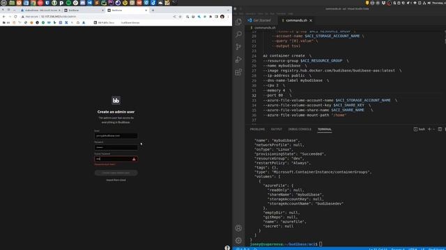Close the active Budibase browser tab
446x250 pixels.
point(146,10)
